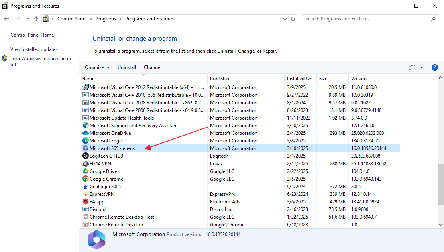Image resolution: width=444 pixels, height=252 pixels.
Task: Click the GenLogin 3.8.5 icon
Action: click(85, 187)
